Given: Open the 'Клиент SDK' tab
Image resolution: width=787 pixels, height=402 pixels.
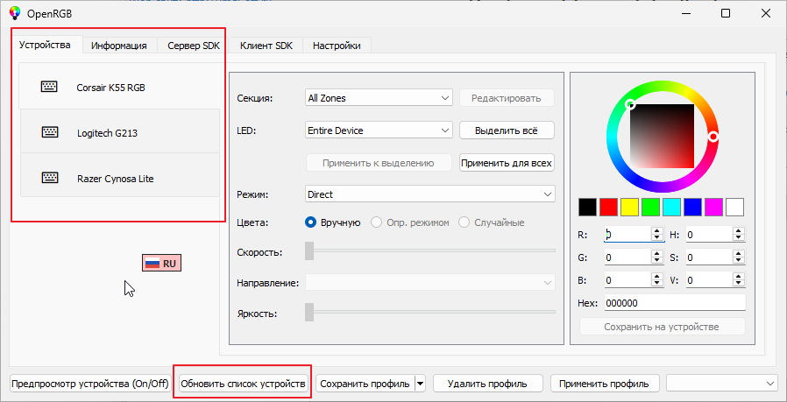Looking at the screenshot, I should tap(266, 46).
